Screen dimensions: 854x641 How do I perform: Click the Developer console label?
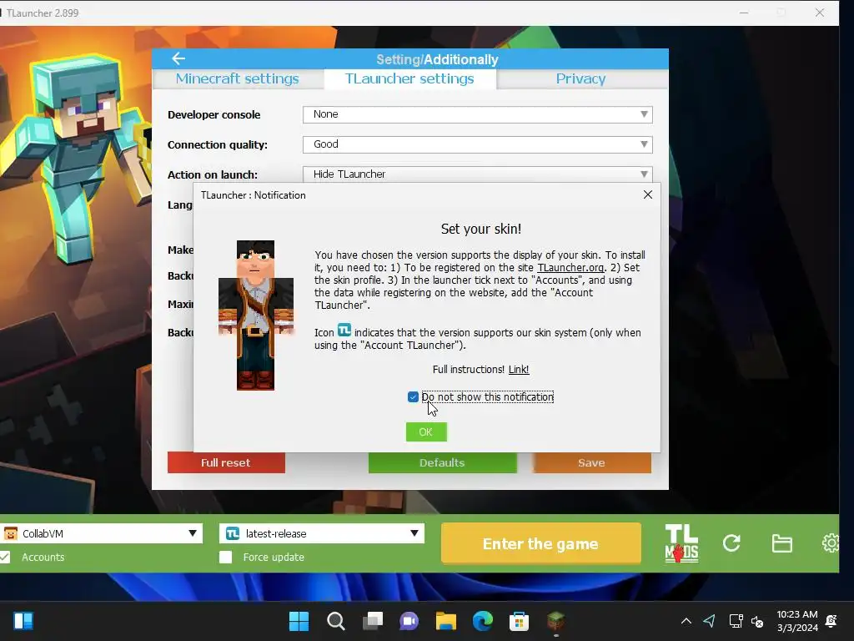(x=214, y=115)
